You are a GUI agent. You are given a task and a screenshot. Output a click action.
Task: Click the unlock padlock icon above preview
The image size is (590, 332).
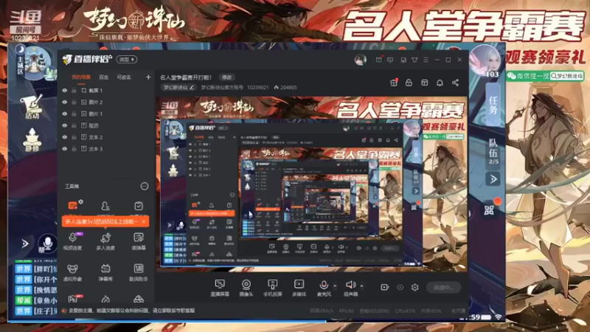coord(409,83)
